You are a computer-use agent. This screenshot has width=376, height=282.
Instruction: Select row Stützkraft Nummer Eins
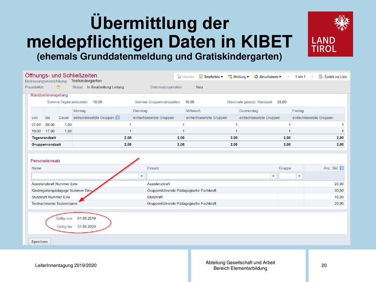[188, 197]
